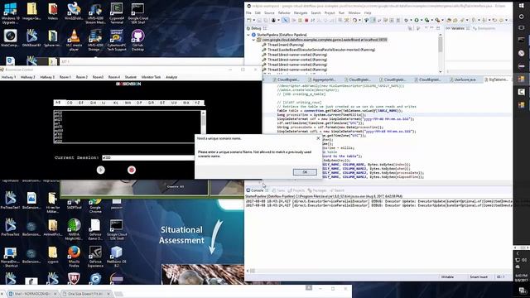Launch the Google Chrome desktop shortcut
Screen dimensions: 530x298
[95, 205]
